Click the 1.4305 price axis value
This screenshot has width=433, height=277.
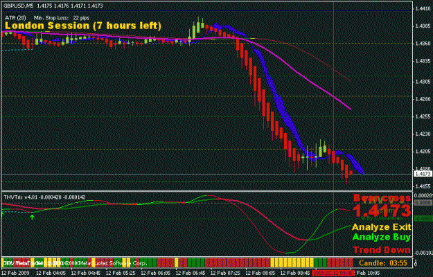tap(423, 82)
